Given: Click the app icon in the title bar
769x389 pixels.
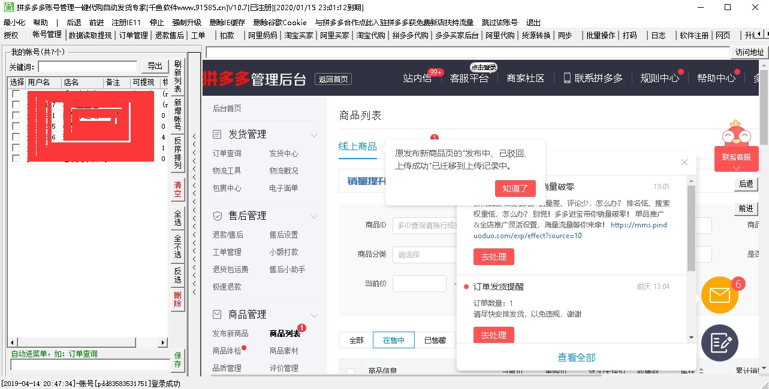Looking at the screenshot, I should pyautogui.click(x=9, y=7).
